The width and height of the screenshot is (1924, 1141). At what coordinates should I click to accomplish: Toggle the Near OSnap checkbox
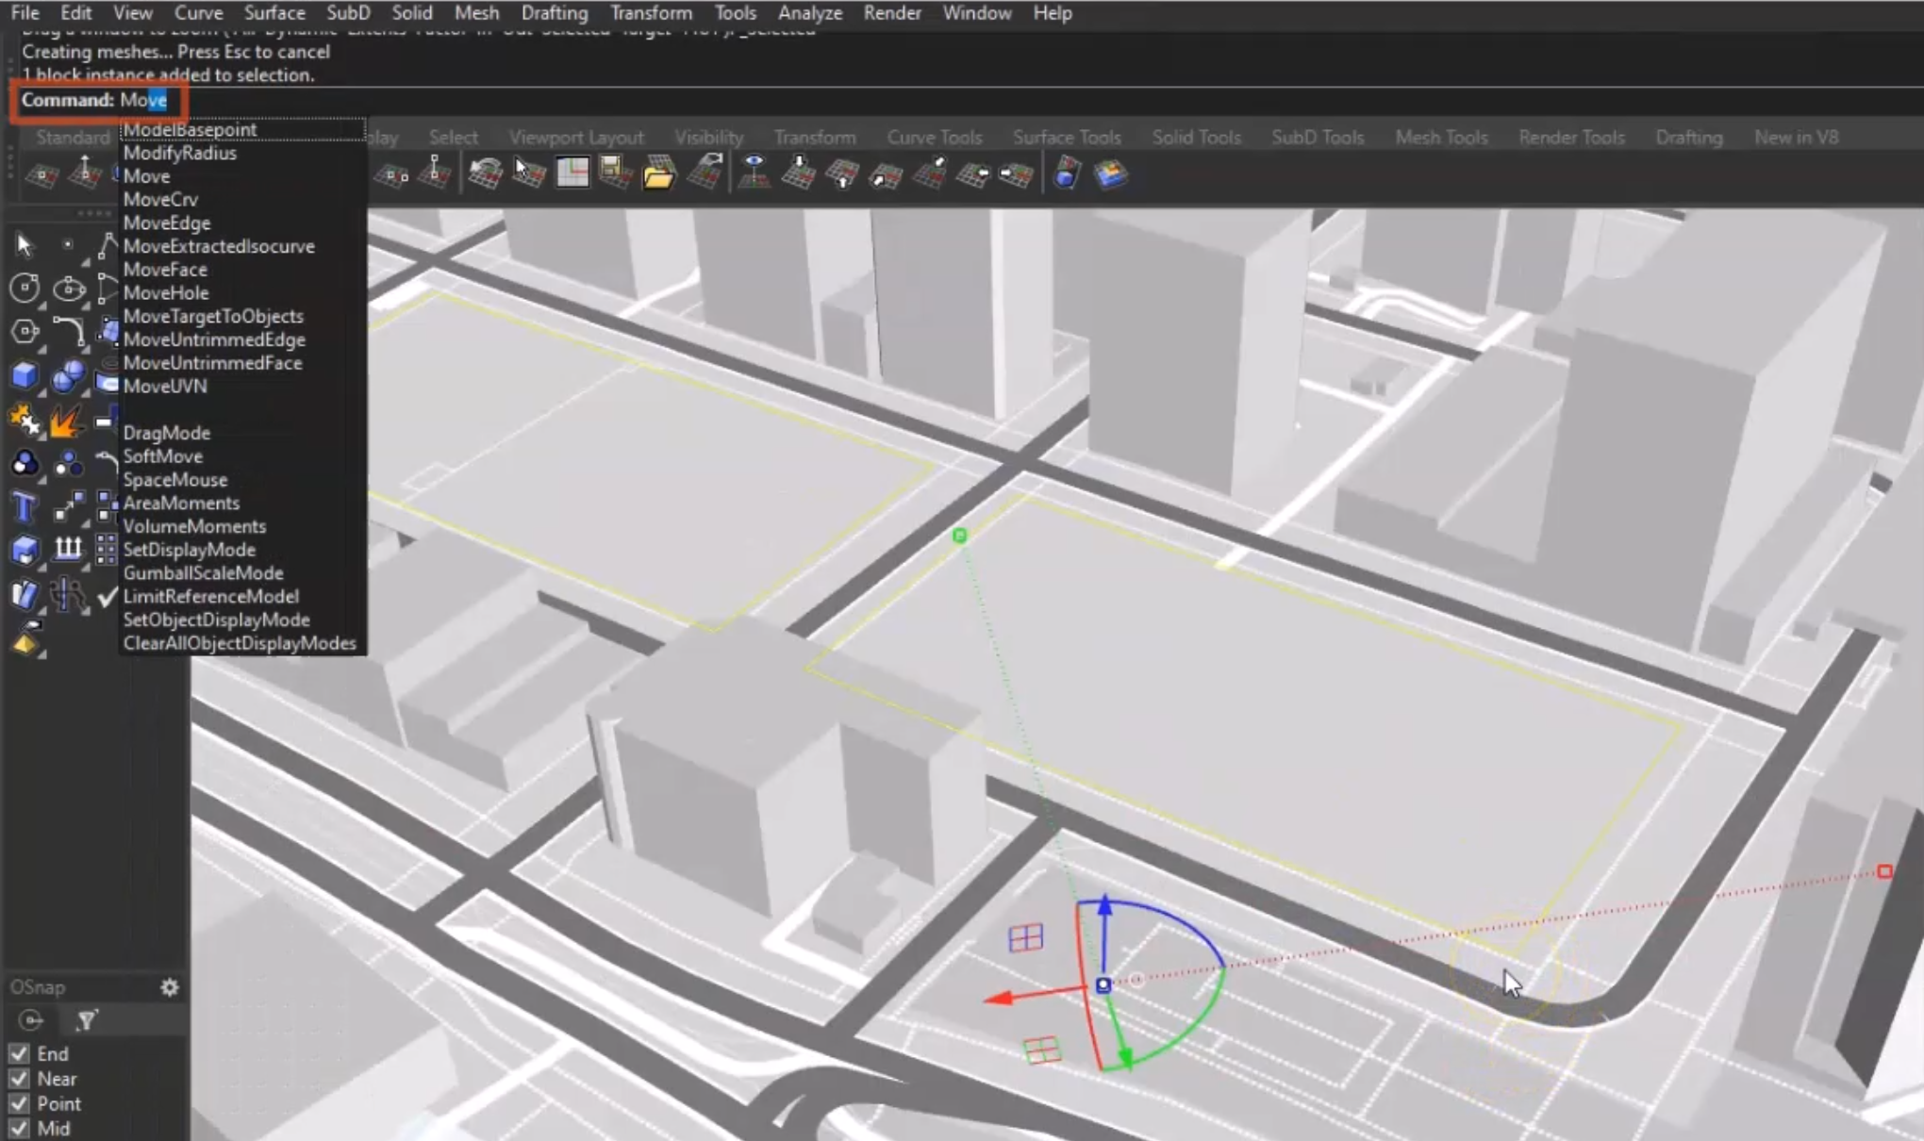(19, 1079)
